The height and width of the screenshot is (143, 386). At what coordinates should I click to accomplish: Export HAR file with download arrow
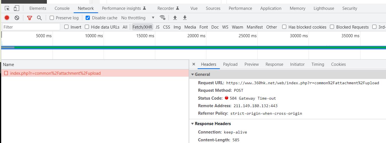point(185,18)
